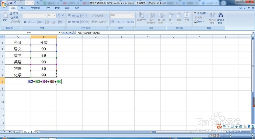Open the number format dropdown (常规)
Image resolution: width=255 pixels, height=139 pixels.
[x=133, y=16]
